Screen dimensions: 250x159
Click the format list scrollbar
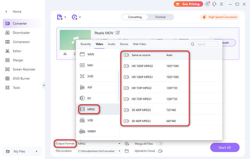(x=119, y=86)
